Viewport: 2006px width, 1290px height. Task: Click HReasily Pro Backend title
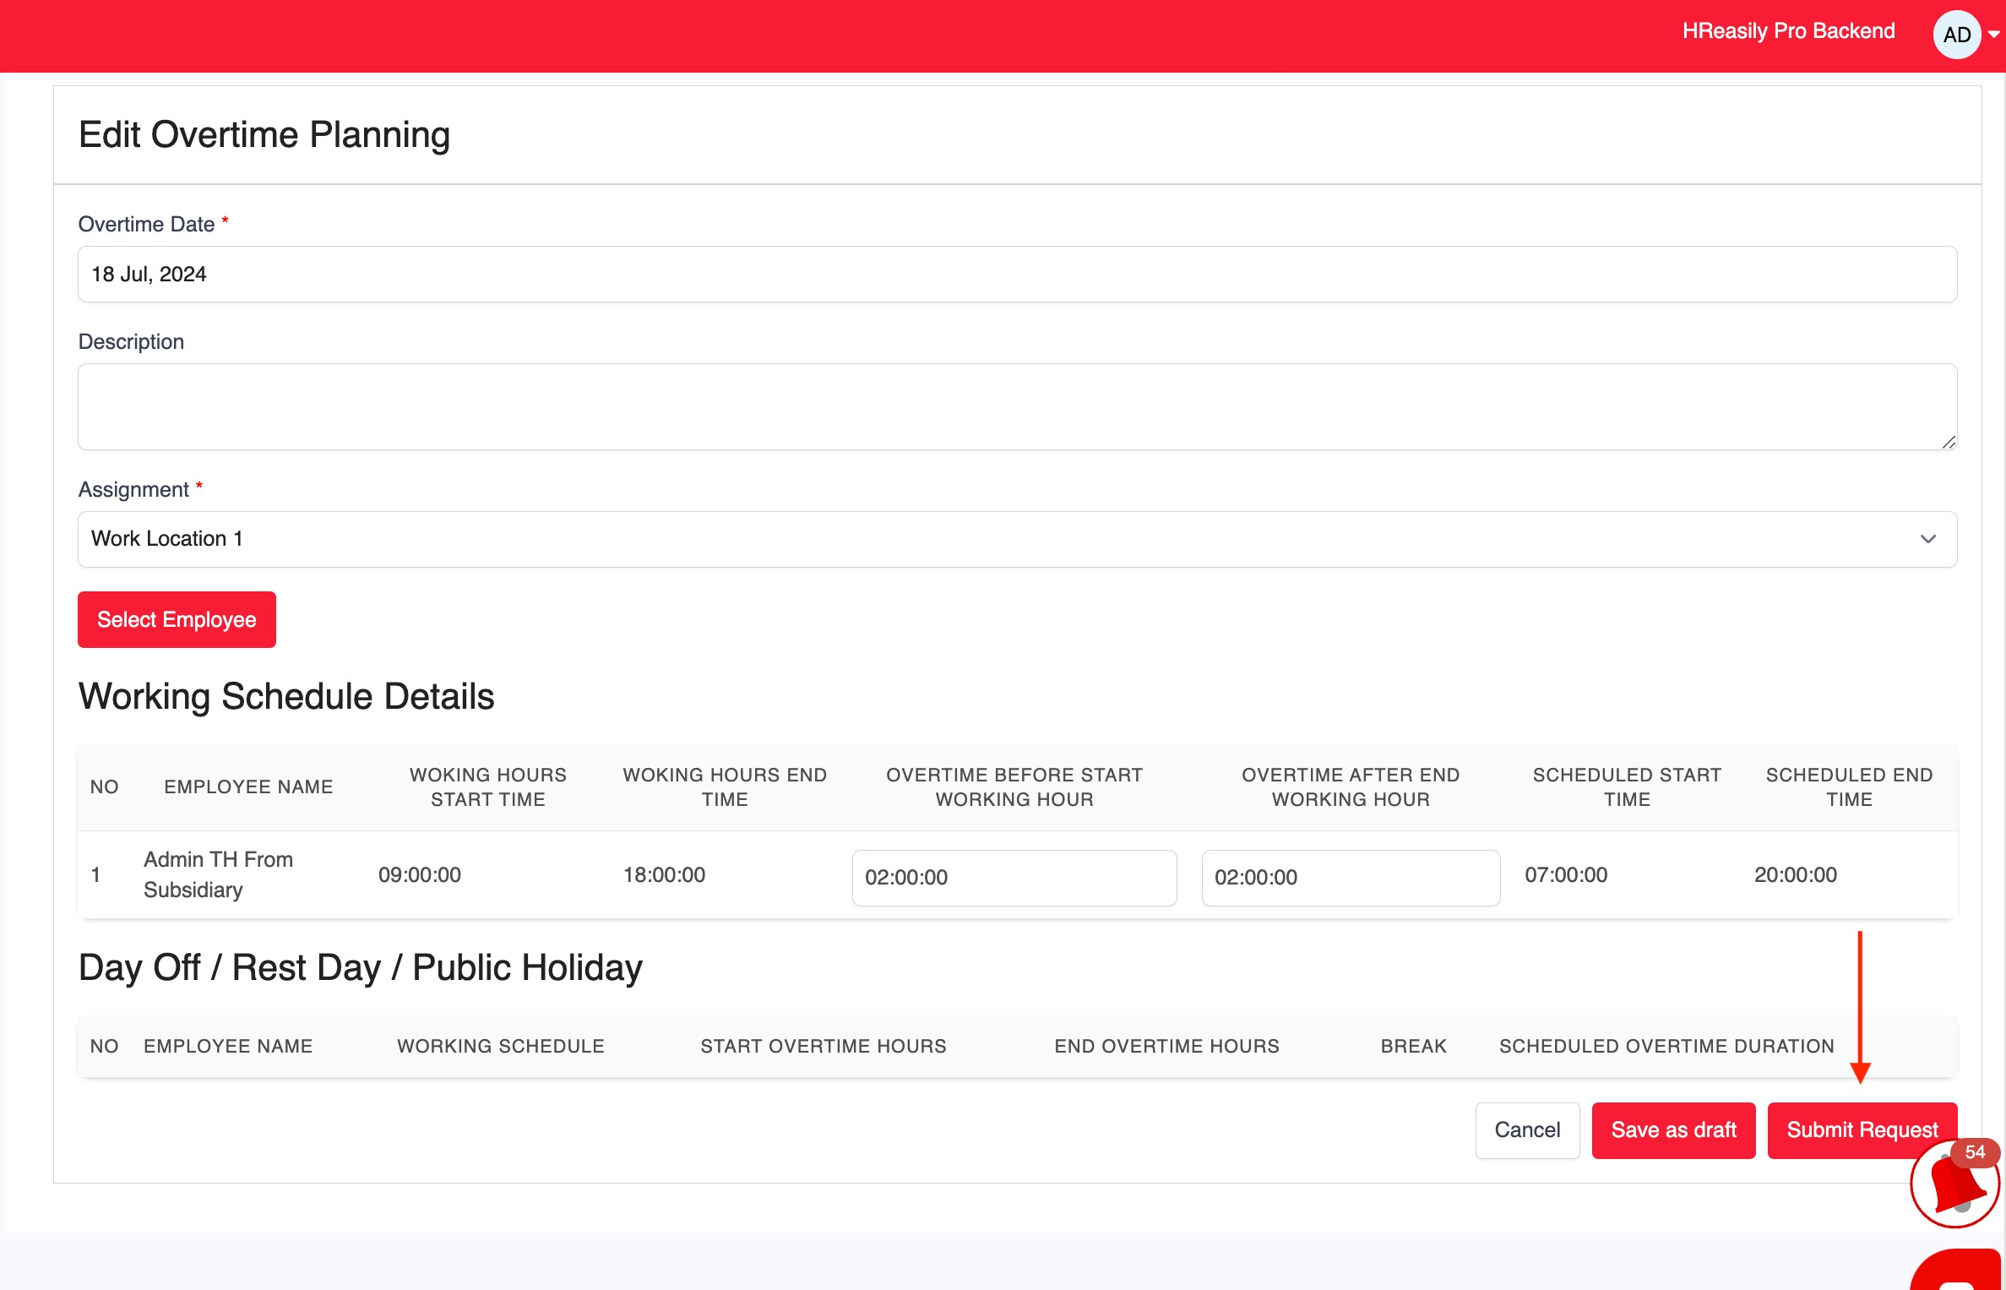[x=1788, y=31]
